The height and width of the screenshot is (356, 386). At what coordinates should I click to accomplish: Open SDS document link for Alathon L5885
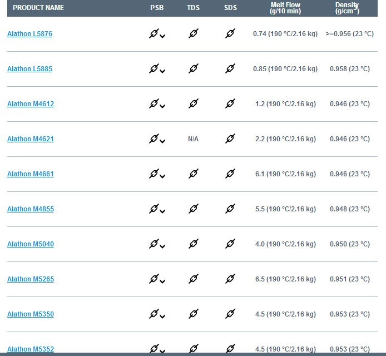coord(230,68)
